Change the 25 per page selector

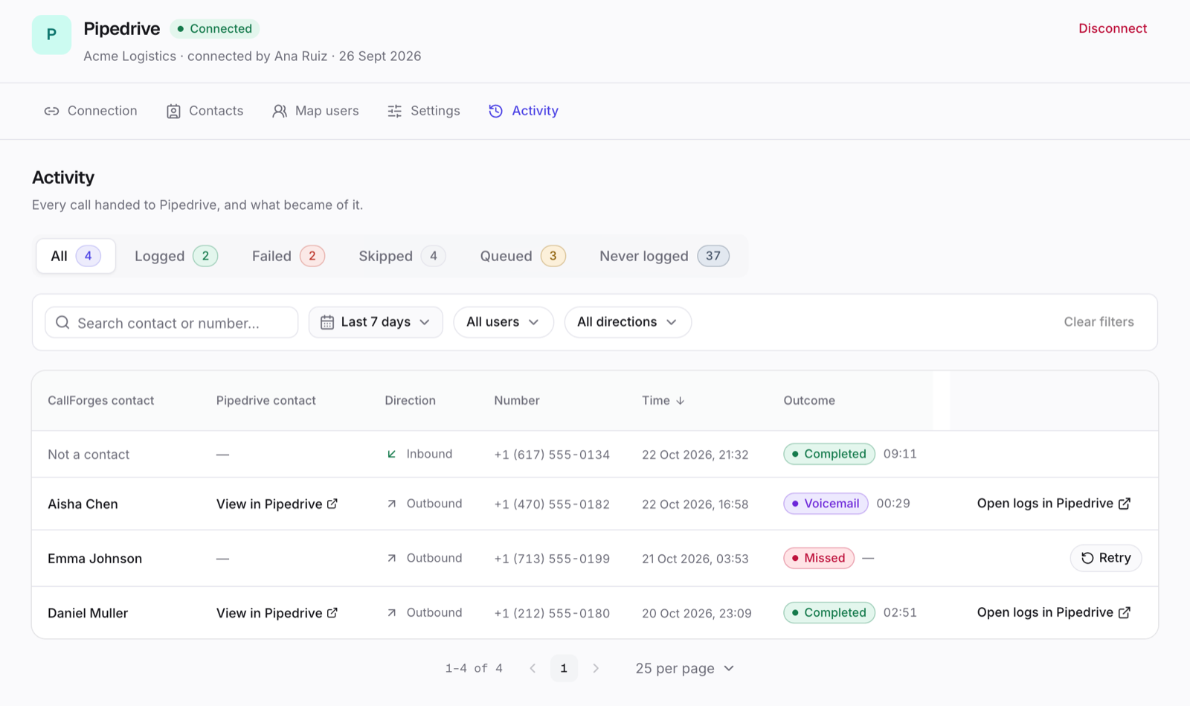[685, 668]
